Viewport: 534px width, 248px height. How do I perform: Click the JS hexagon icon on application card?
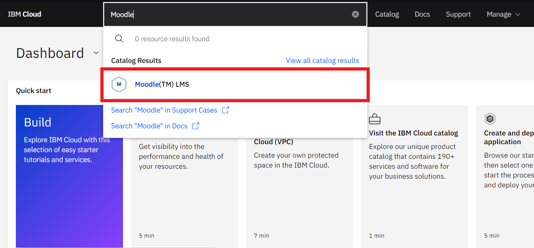490,118
